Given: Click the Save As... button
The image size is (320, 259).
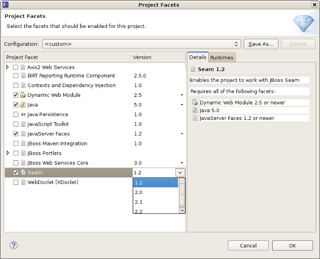Looking at the screenshot, I should pyautogui.click(x=261, y=44).
